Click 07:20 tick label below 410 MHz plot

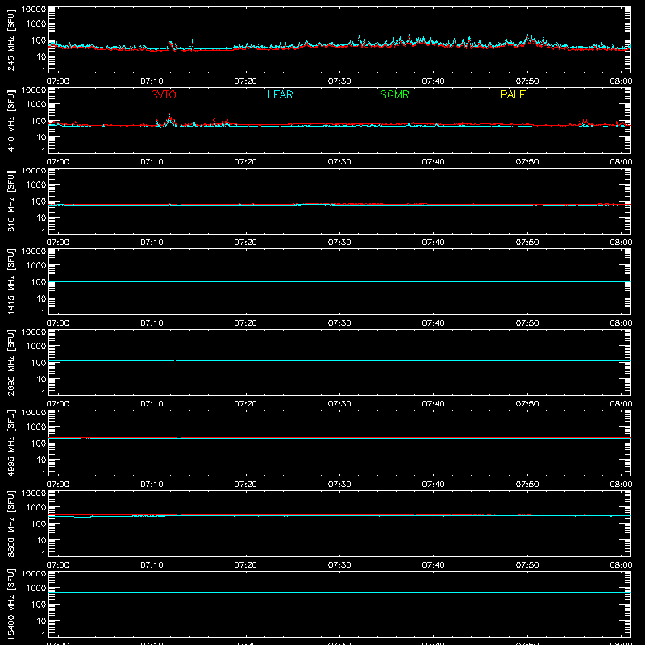246,162
